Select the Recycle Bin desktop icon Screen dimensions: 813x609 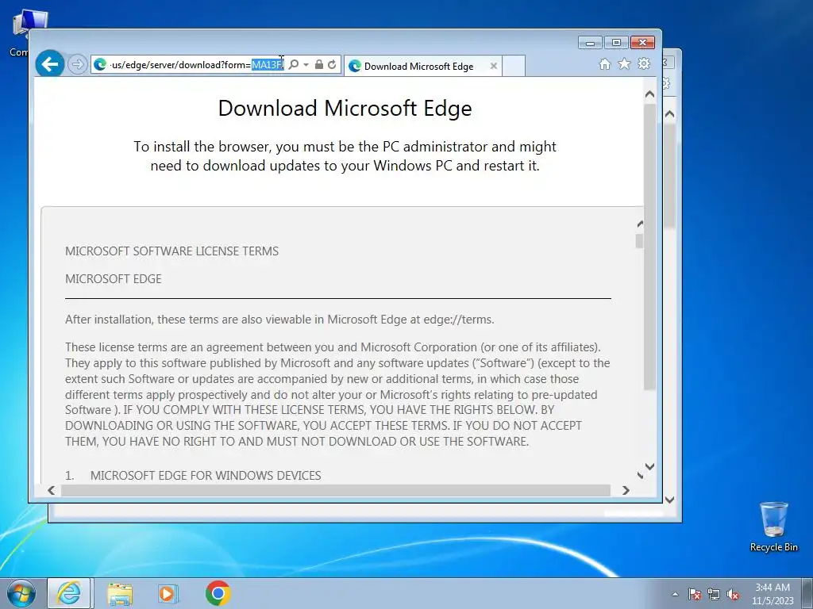tap(773, 527)
